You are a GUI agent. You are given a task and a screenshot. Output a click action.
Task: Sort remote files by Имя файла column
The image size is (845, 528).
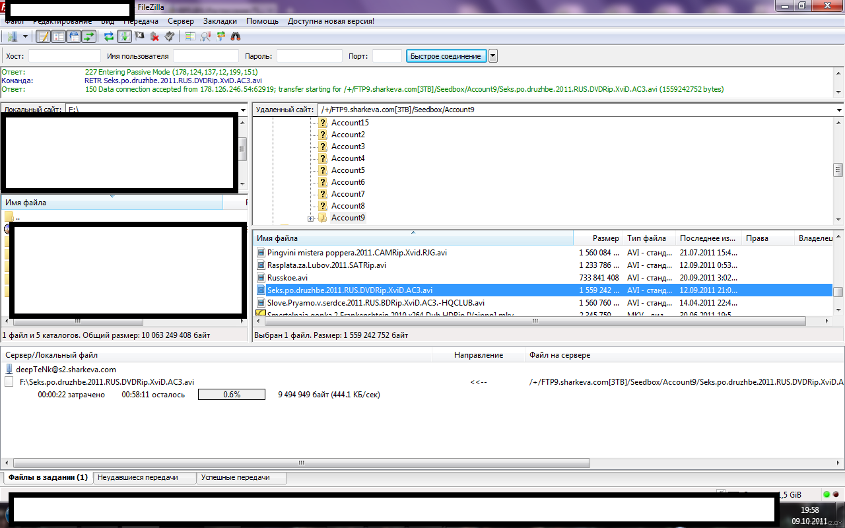click(x=413, y=238)
